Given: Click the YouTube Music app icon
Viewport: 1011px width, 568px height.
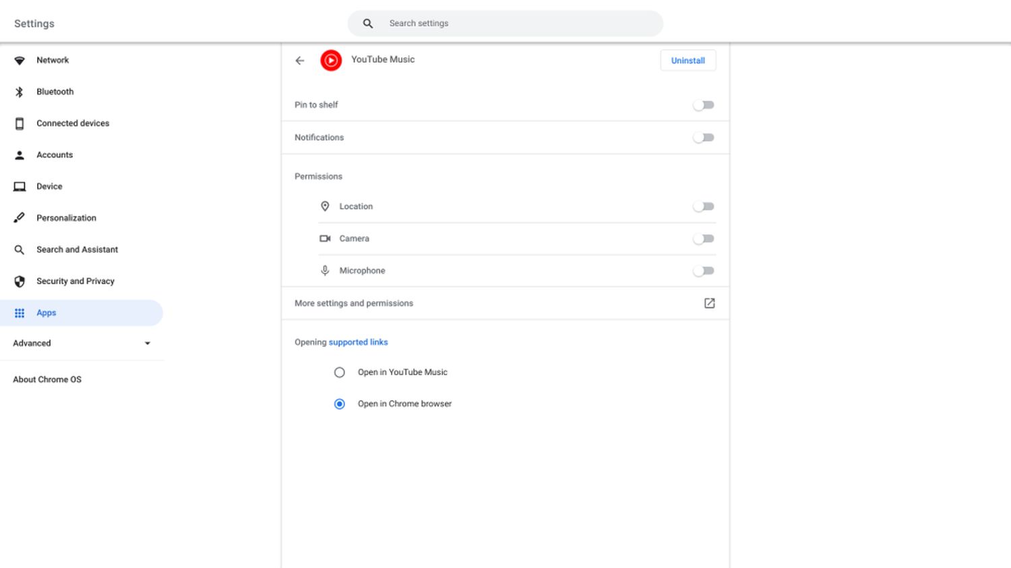Looking at the screenshot, I should pos(331,61).
